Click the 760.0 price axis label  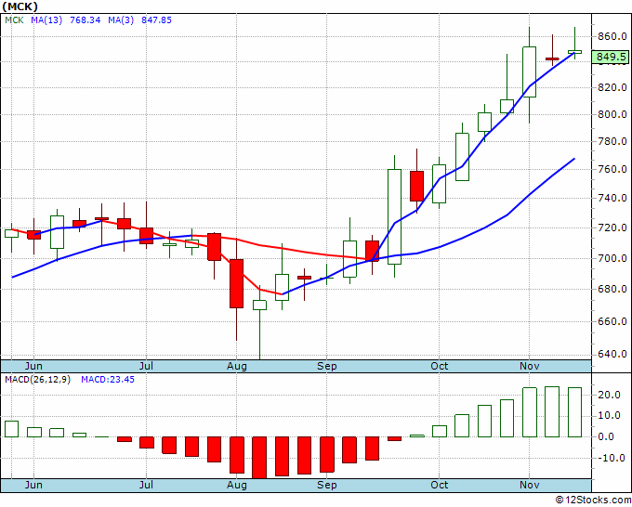tap(612, 169)
